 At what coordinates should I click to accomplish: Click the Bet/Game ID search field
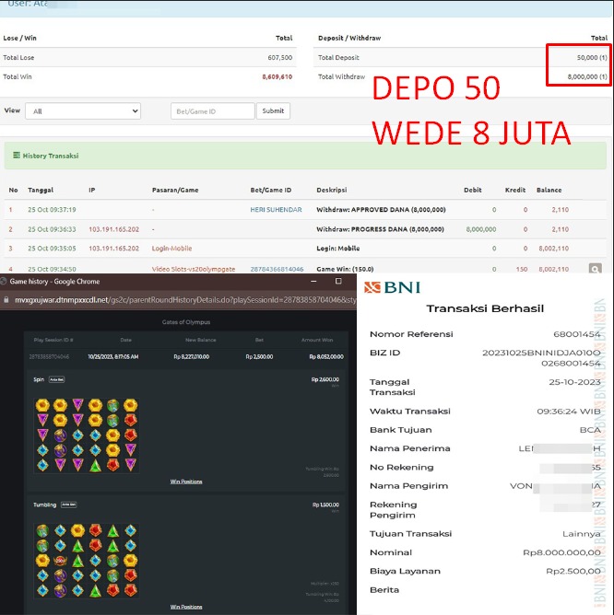pyautogui.click(x=213, y=111)
